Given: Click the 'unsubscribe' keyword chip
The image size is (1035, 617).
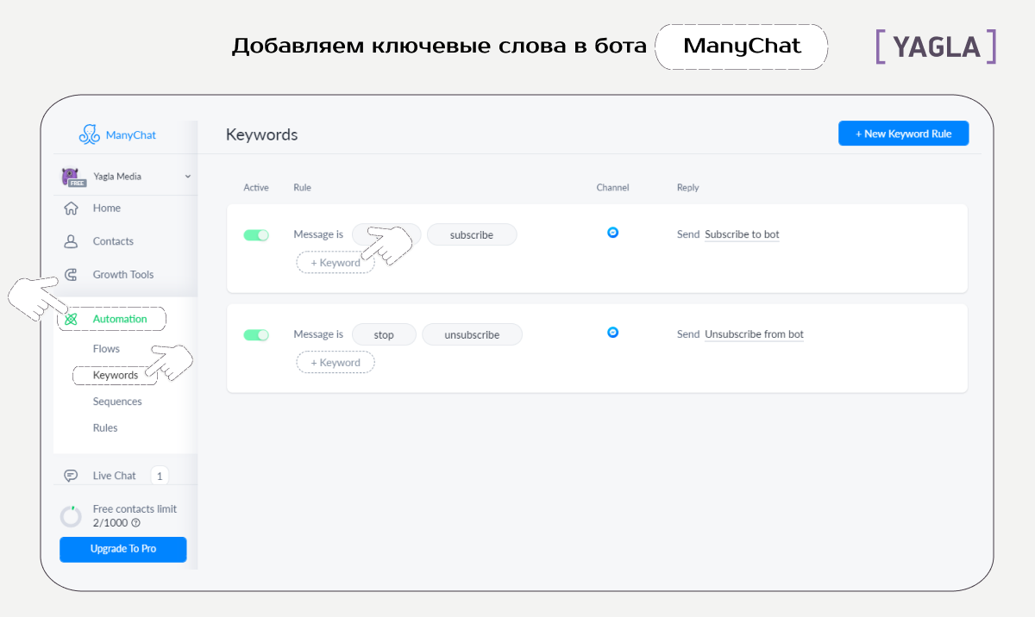Looking at the screenshot, I should click(472, 334).
